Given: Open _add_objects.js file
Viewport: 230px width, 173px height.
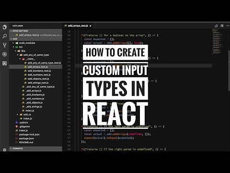Looking at the screenshot, I should 35,103.
